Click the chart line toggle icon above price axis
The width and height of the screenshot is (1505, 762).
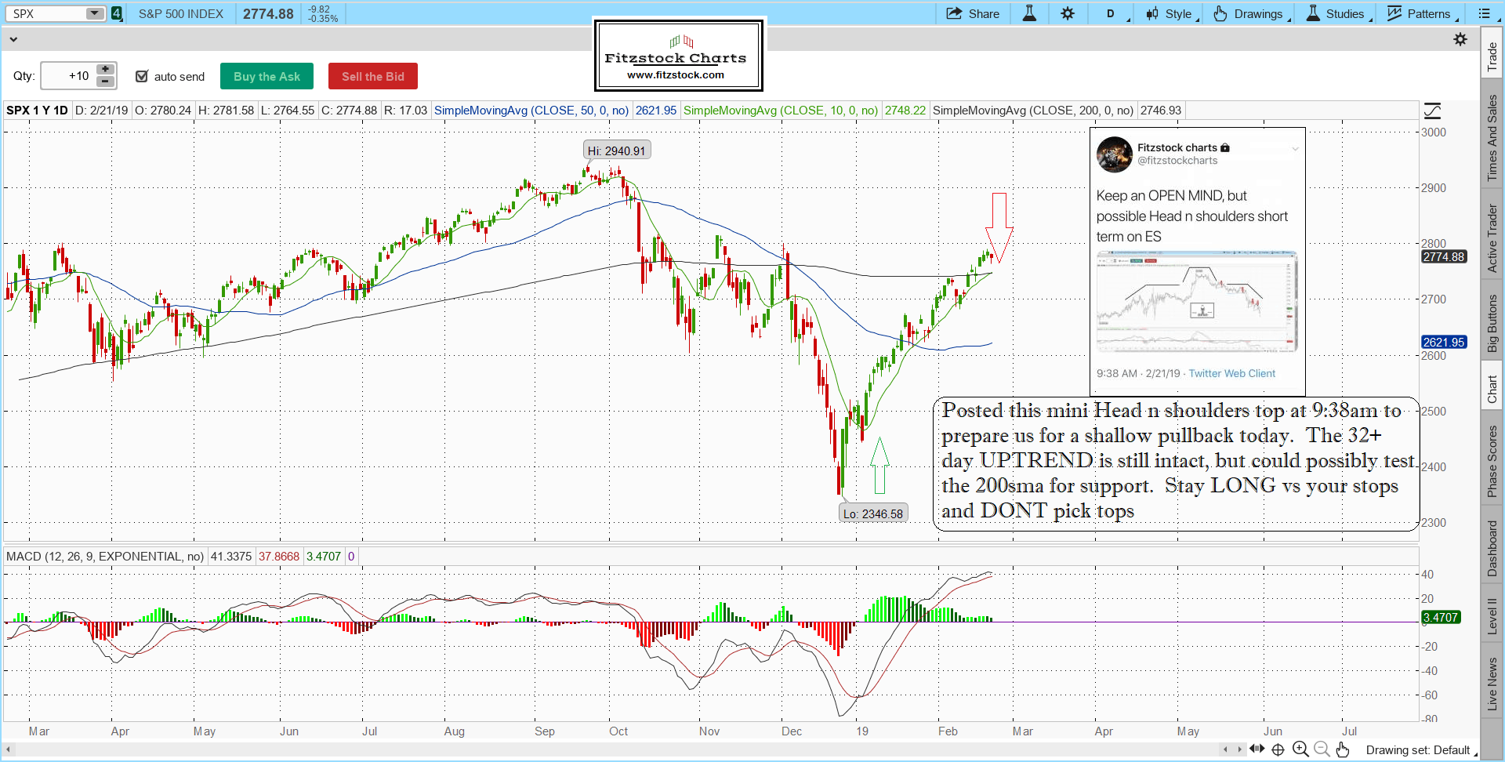pyautogui.click(x=1432, y=111)
